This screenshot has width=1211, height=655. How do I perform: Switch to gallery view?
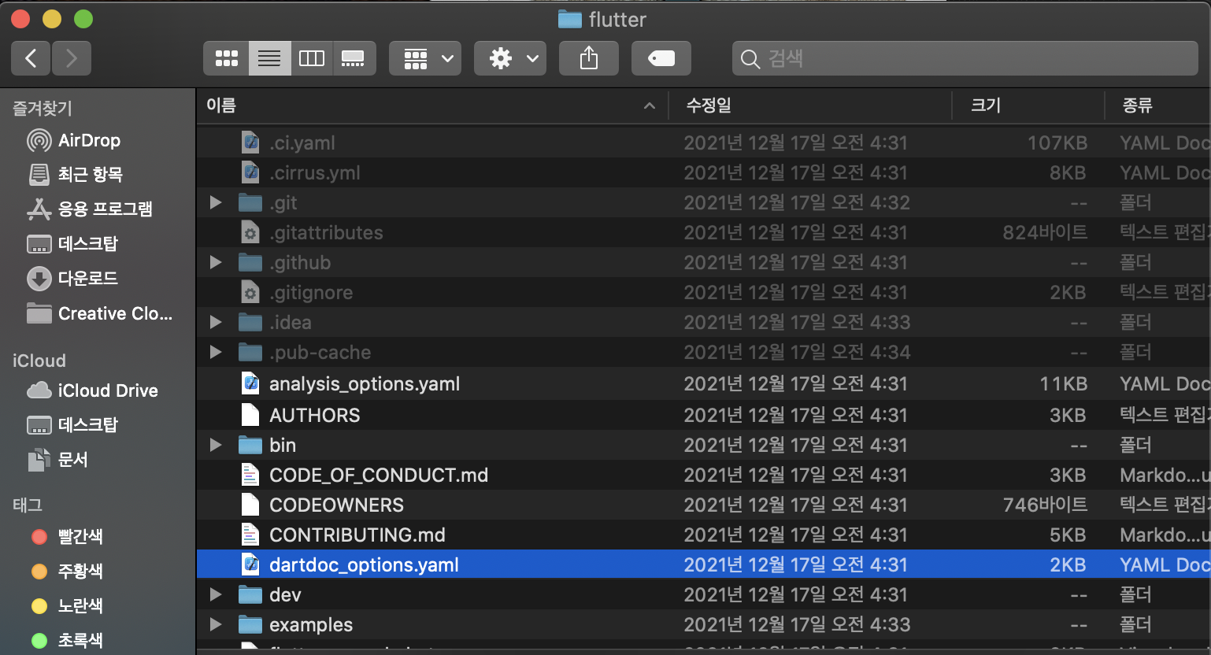tap(354, 58)
